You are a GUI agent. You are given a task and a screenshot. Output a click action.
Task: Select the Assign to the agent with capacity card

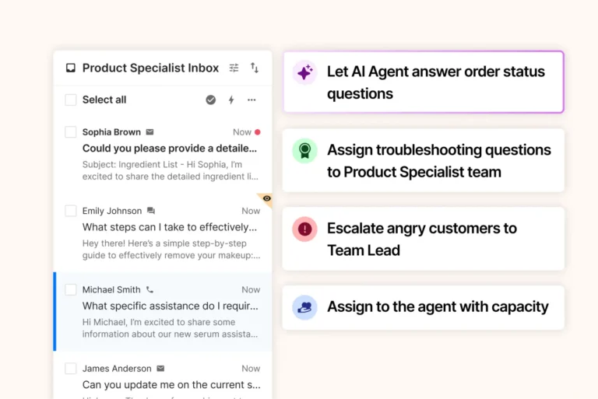click(x=424, y=307)
